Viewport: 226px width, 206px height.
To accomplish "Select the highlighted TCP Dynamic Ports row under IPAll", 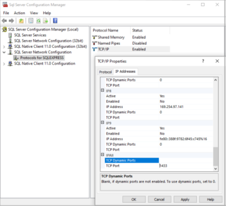I will click(x=132, y=160).
